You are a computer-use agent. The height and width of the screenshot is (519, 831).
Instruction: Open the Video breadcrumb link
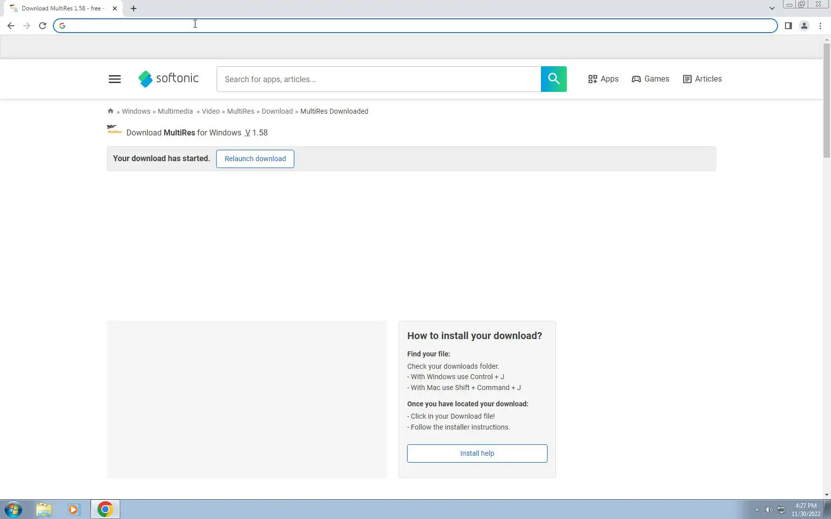(211, 111)
